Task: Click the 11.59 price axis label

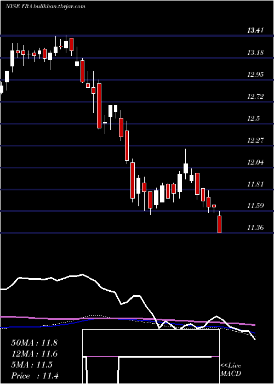Action: point(255,206)
